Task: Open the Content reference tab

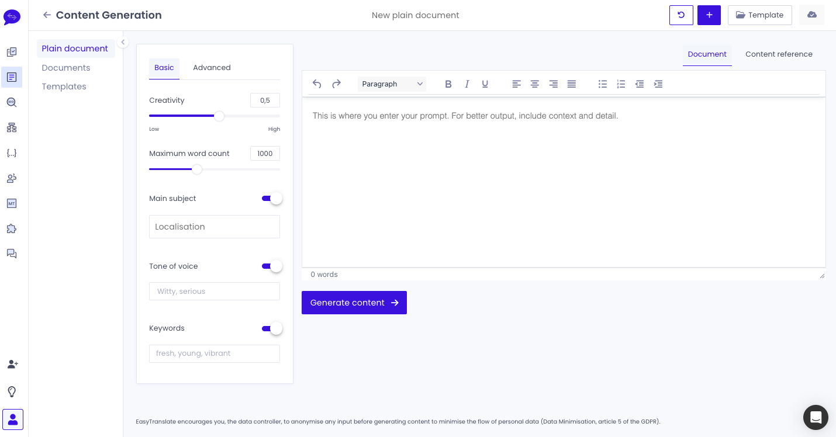Action: 779,54
